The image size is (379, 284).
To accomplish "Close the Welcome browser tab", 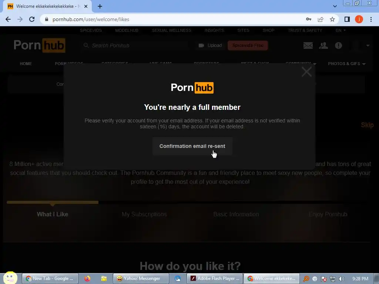I will (x=86, y=6).
